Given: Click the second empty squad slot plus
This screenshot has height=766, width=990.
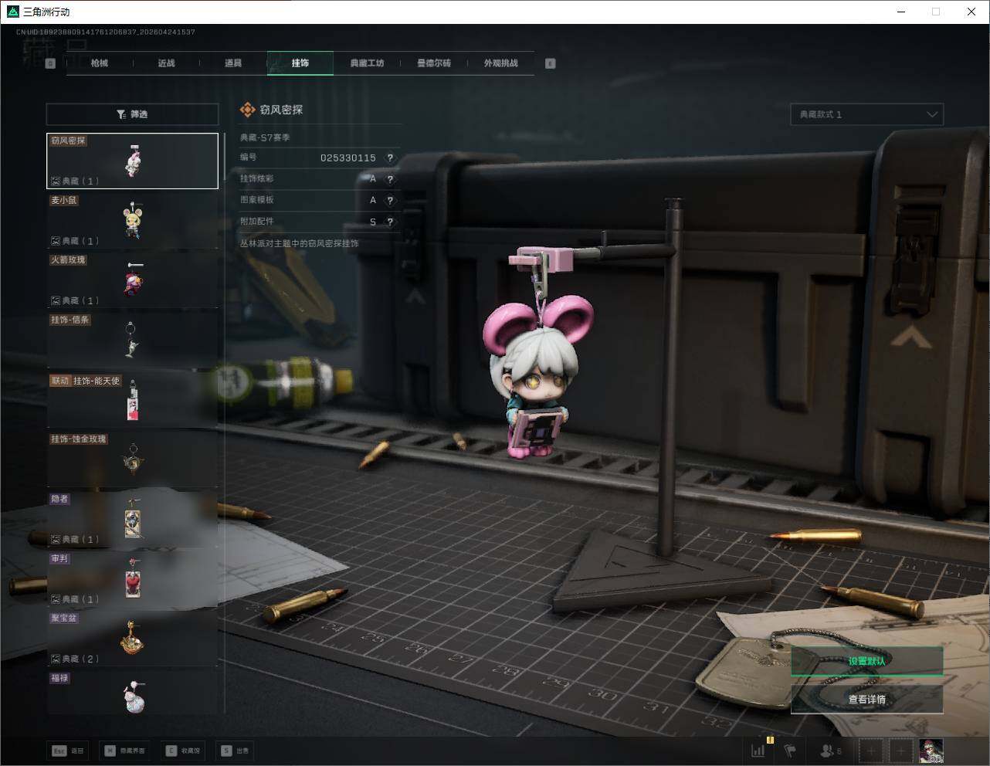Looking at the screenshot, I should point(900,751).
